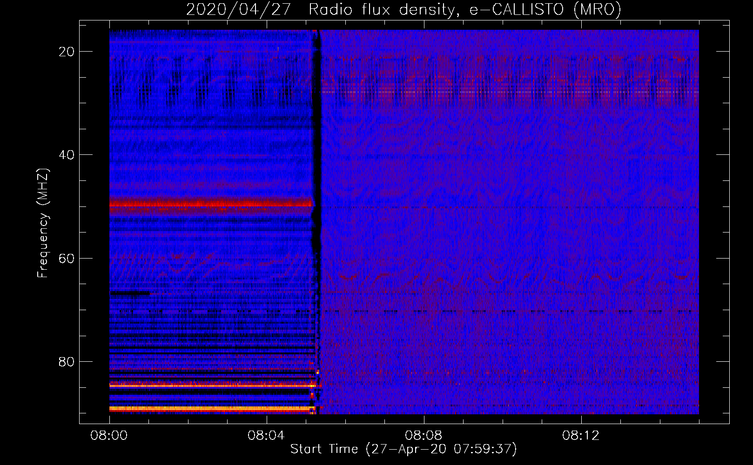
Task: Select the 'Frequency (MHZ)' axis label
Action: tap(43, 223)
